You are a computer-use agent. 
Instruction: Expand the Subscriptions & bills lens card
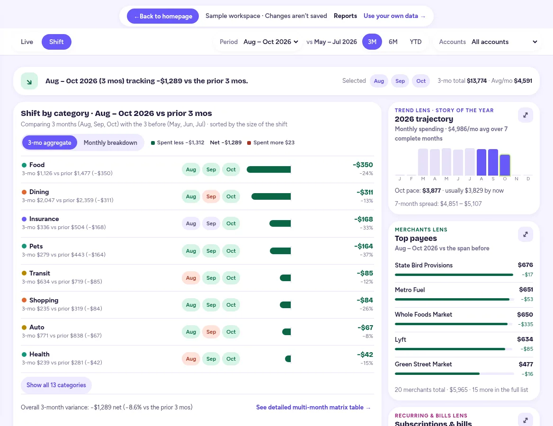(x=525, y=420)
